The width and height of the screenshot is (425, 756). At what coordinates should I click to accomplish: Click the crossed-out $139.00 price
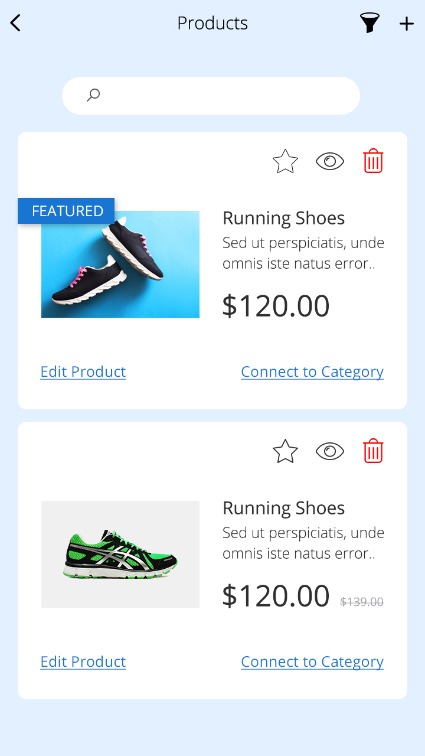[x=362, y=602]
